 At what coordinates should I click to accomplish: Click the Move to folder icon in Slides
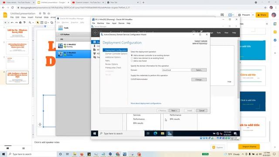tap(44, 14)
